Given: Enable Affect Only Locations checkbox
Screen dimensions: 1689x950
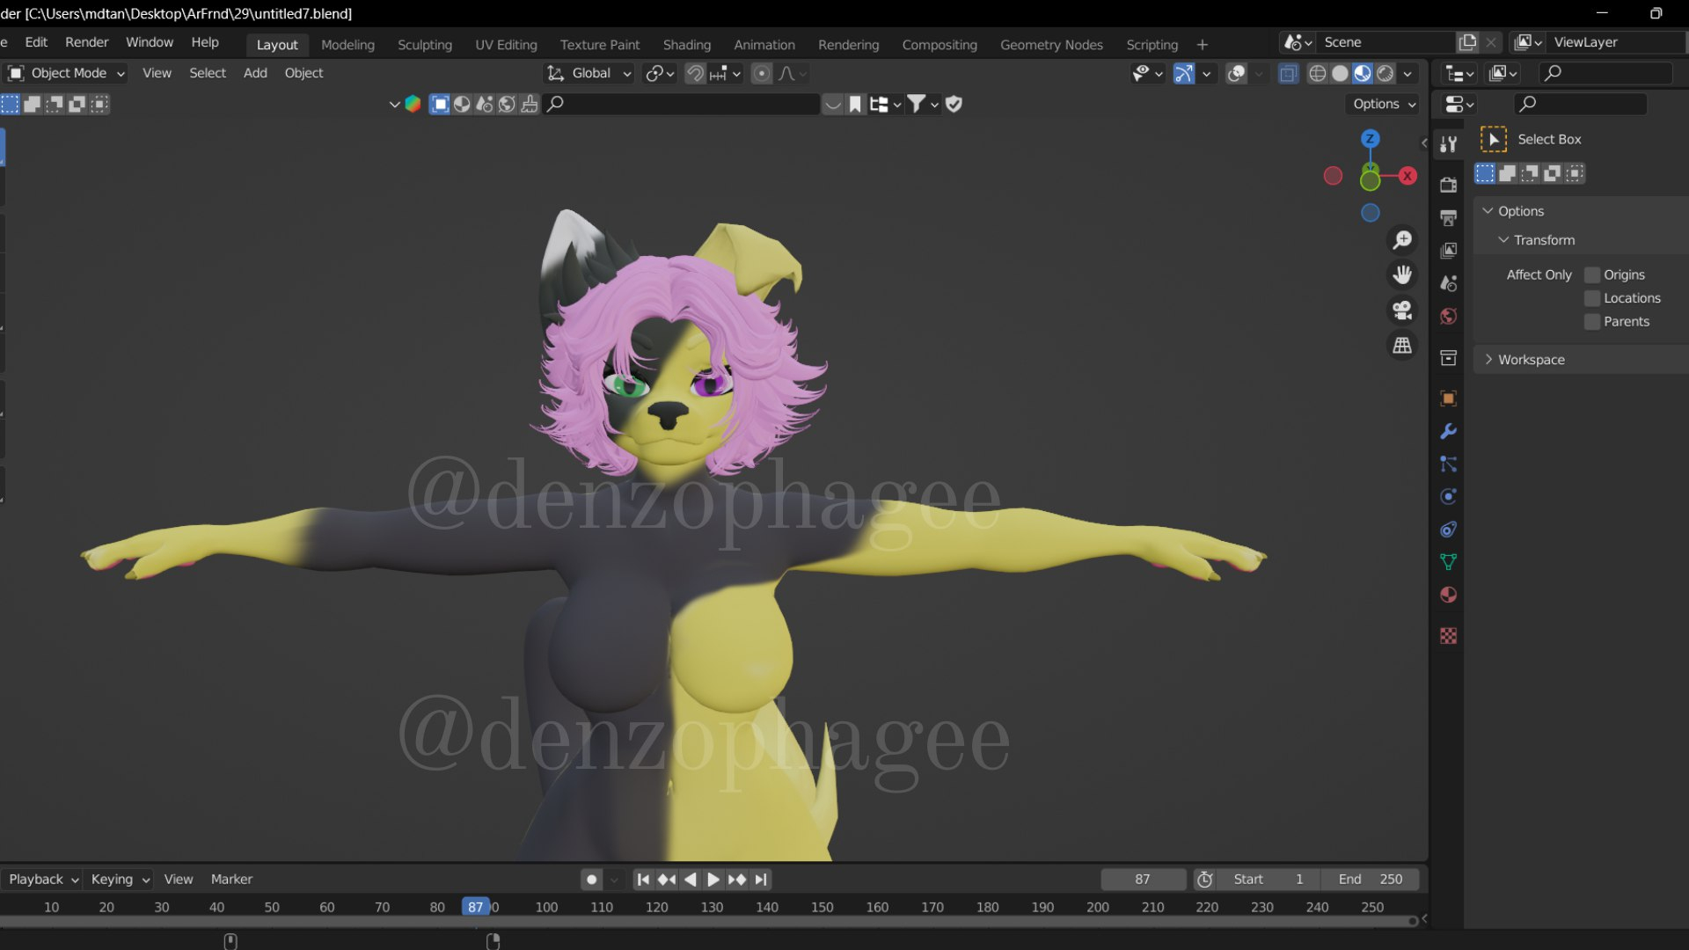Looking at the screenshot, I should 1592,298.
